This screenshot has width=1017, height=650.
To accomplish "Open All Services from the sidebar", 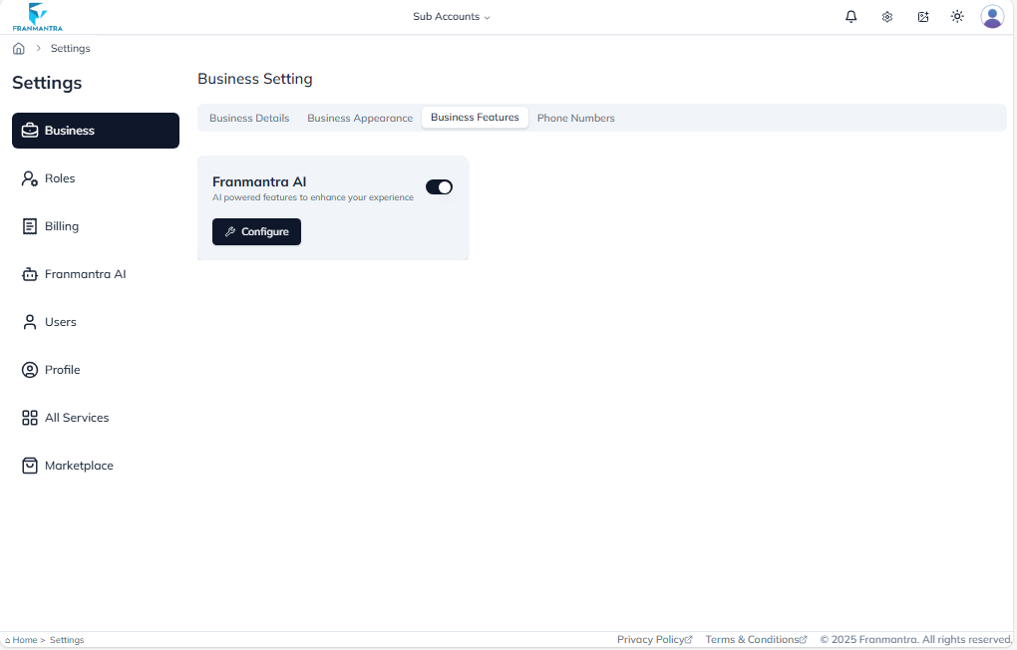I will point(76,418).
